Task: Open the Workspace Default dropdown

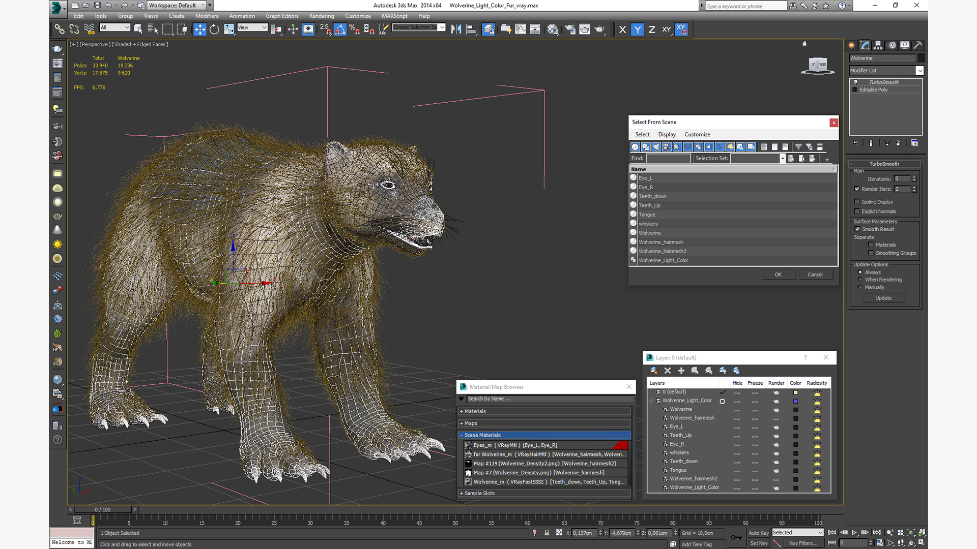Action: [x=177, y=6]
